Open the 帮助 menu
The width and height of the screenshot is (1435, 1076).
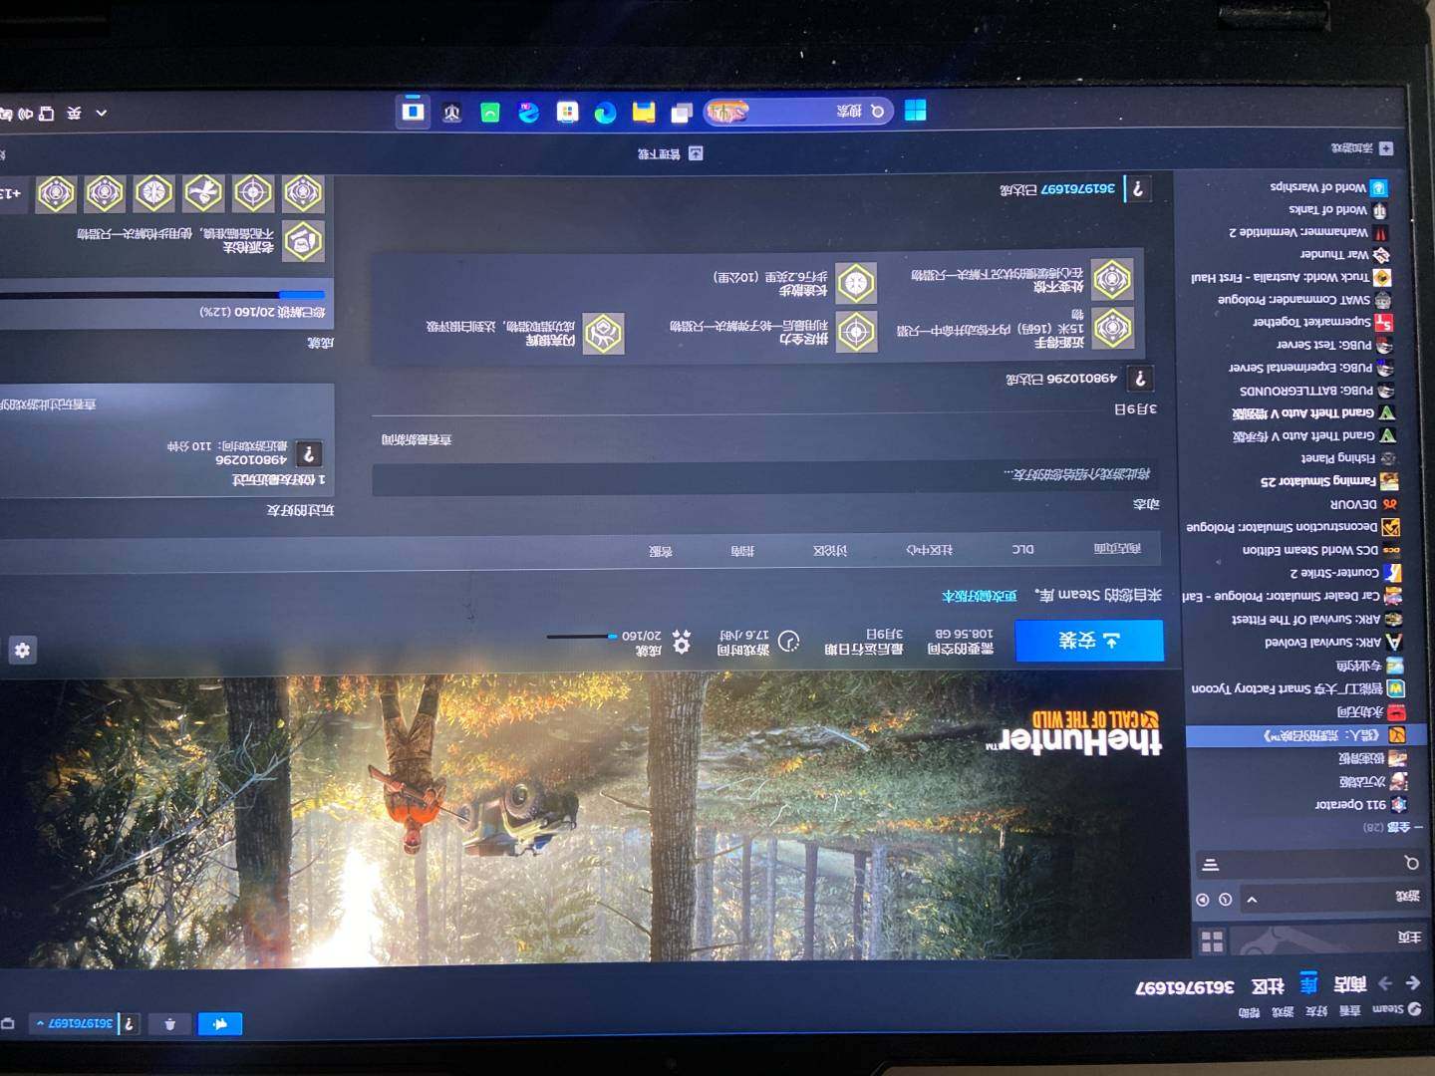pos(1249,1012)
